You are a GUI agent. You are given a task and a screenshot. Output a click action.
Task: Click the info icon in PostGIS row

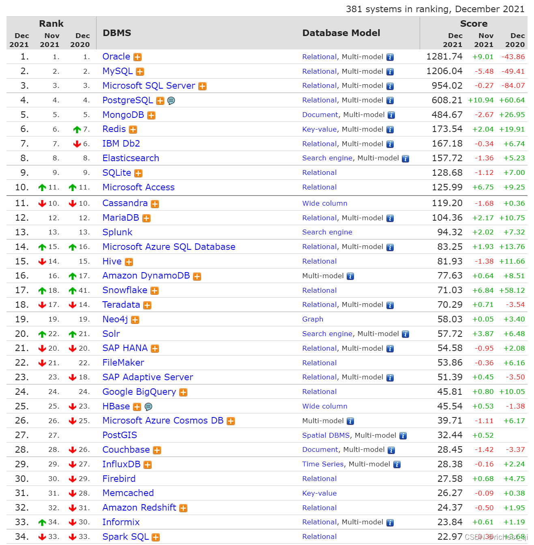[x=403, y=436]
